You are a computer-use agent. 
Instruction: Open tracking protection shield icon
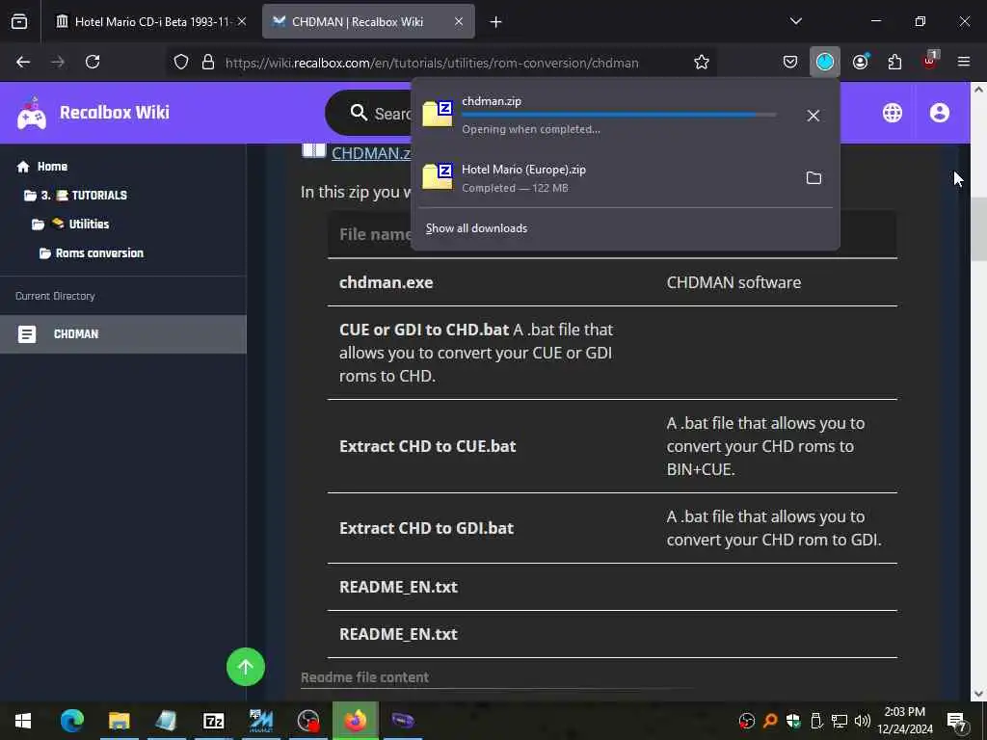[181, 62]
